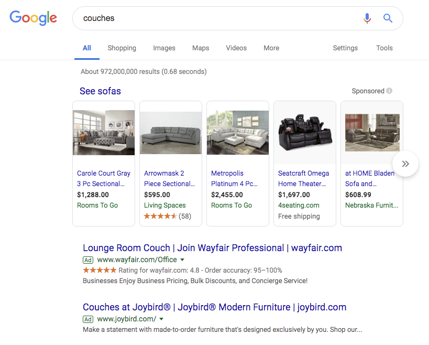The height and width of the screenshot is (345, 429).
Task: Click the carousel next arrow
Action: (x=405, y=164)
